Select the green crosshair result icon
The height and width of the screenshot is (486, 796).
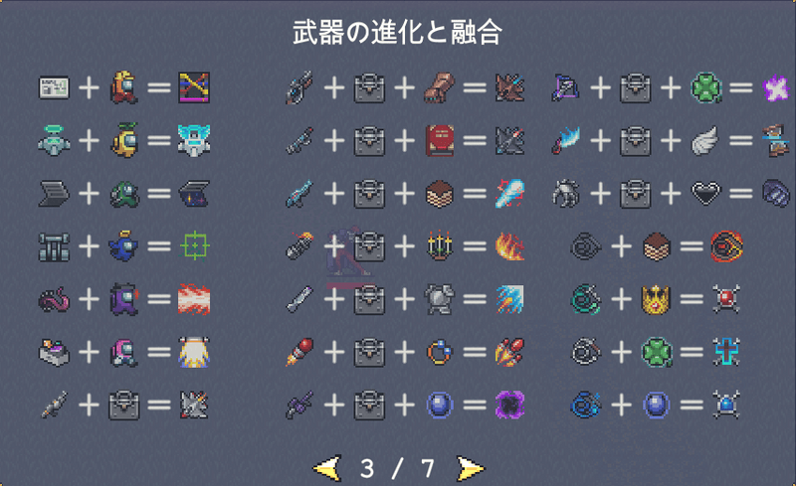[194, 246]
